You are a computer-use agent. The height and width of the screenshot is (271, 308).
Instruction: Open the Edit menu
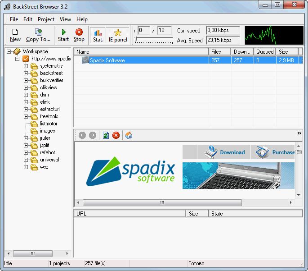pos(28,19)
